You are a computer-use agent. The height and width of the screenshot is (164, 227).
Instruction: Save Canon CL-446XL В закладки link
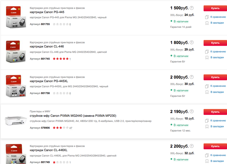(217, 161)
